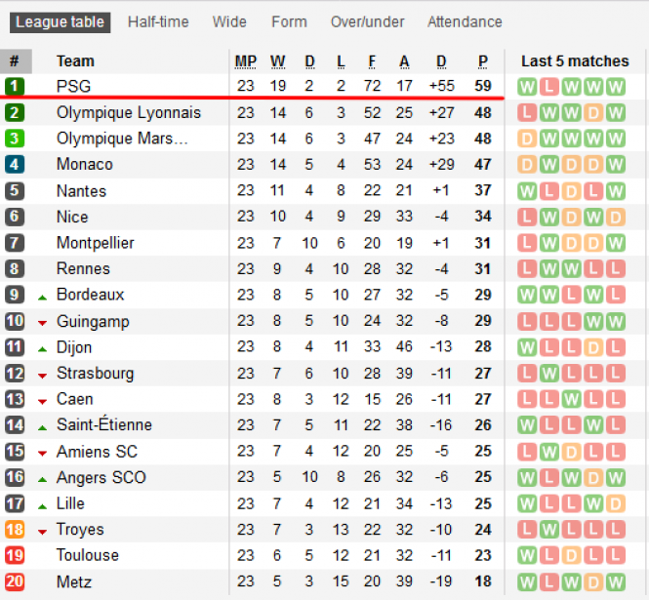Open the Saint-Étienne team link

pos(104,424)
